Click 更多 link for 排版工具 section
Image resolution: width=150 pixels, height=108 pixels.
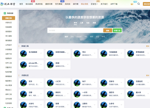[x=148, y=46]
